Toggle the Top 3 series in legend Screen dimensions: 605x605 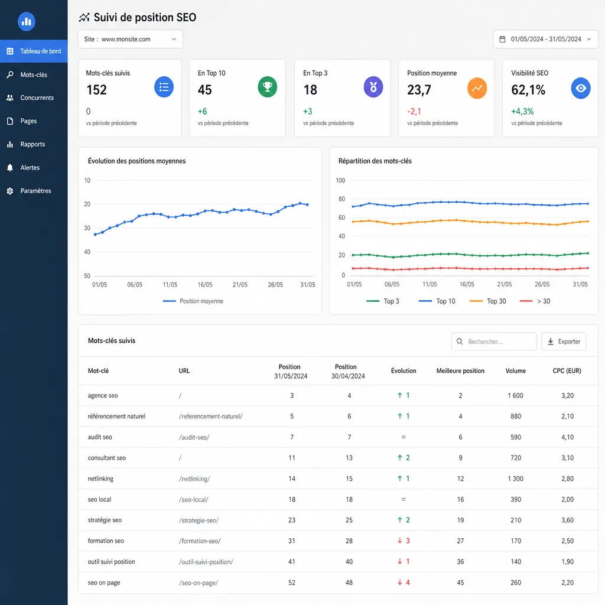click(x=382, y=301)
